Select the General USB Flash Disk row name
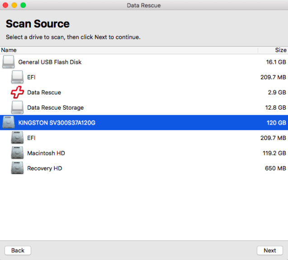288x260 pixels. [50, 62]
